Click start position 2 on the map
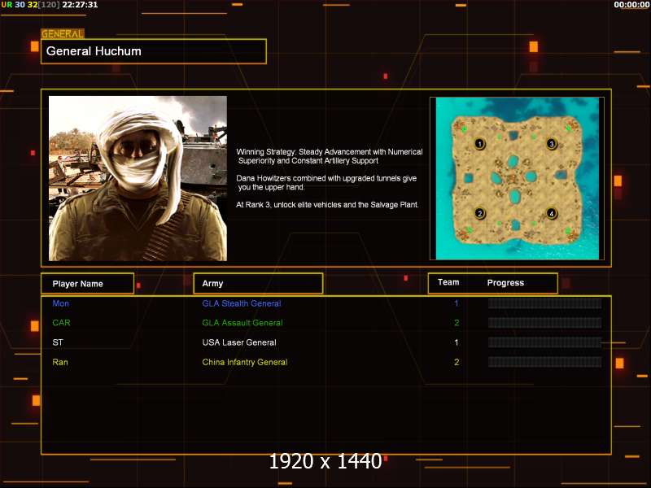Image resolution: width=651 pixels, height=488 pixels. 480,213
